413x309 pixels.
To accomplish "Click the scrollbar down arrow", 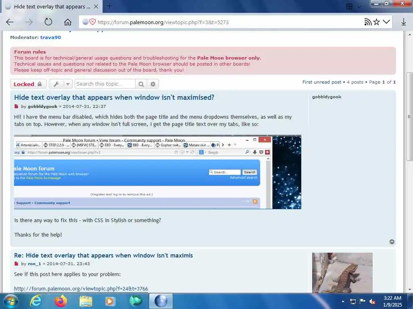I will tap(409, 290).
